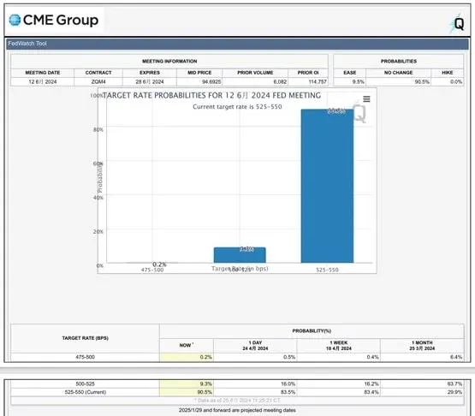Open the FedWatch Tool header tab
Viewport: 475px width, 416px height.
[x=27, y=44]
